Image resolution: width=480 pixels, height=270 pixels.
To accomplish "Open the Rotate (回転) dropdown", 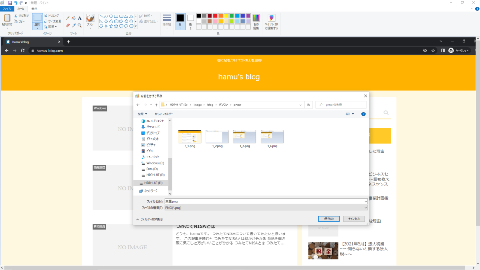I will click(51, 27).
